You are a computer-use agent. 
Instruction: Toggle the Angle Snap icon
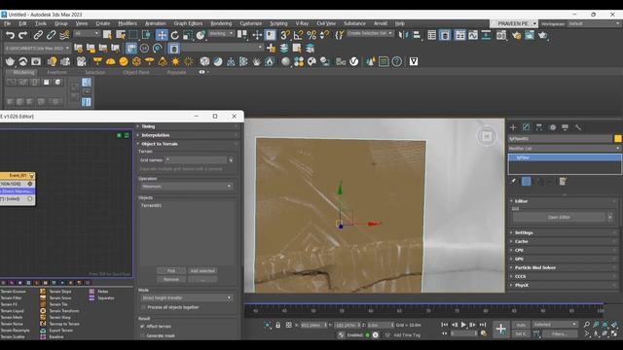click(298, 35)
